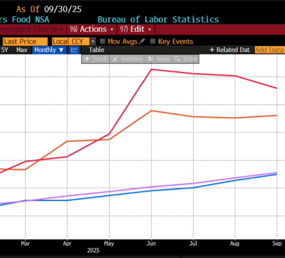Click the line chart view icon
Viewport: 285px width, 258px height.
point(75,50)
